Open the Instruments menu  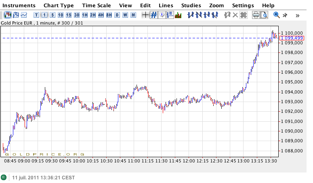coord(19,6)
